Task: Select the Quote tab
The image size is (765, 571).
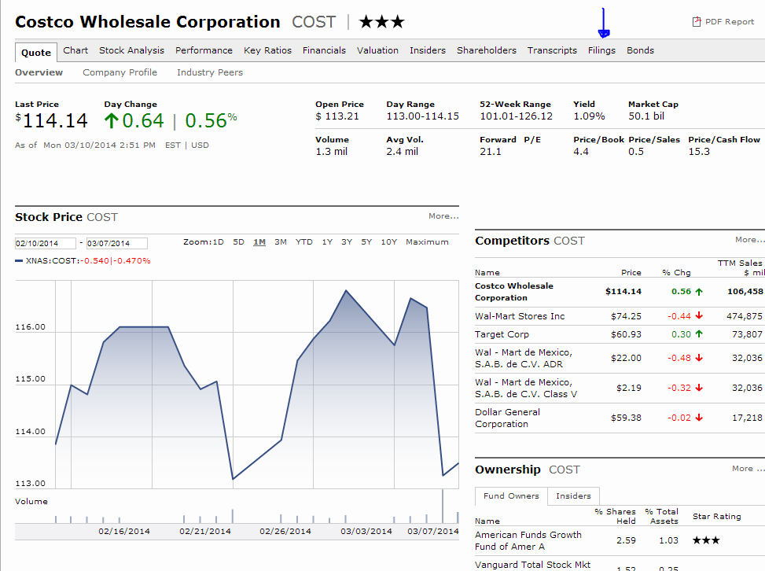Action: 36,53
